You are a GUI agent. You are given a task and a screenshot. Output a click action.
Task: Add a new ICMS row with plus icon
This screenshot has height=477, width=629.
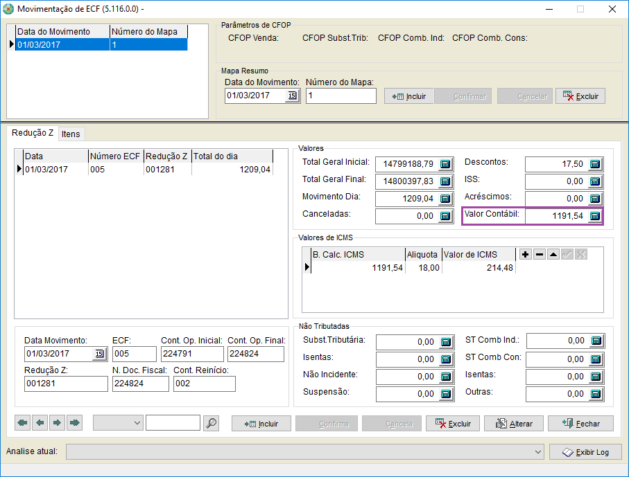tap(526, 255)
